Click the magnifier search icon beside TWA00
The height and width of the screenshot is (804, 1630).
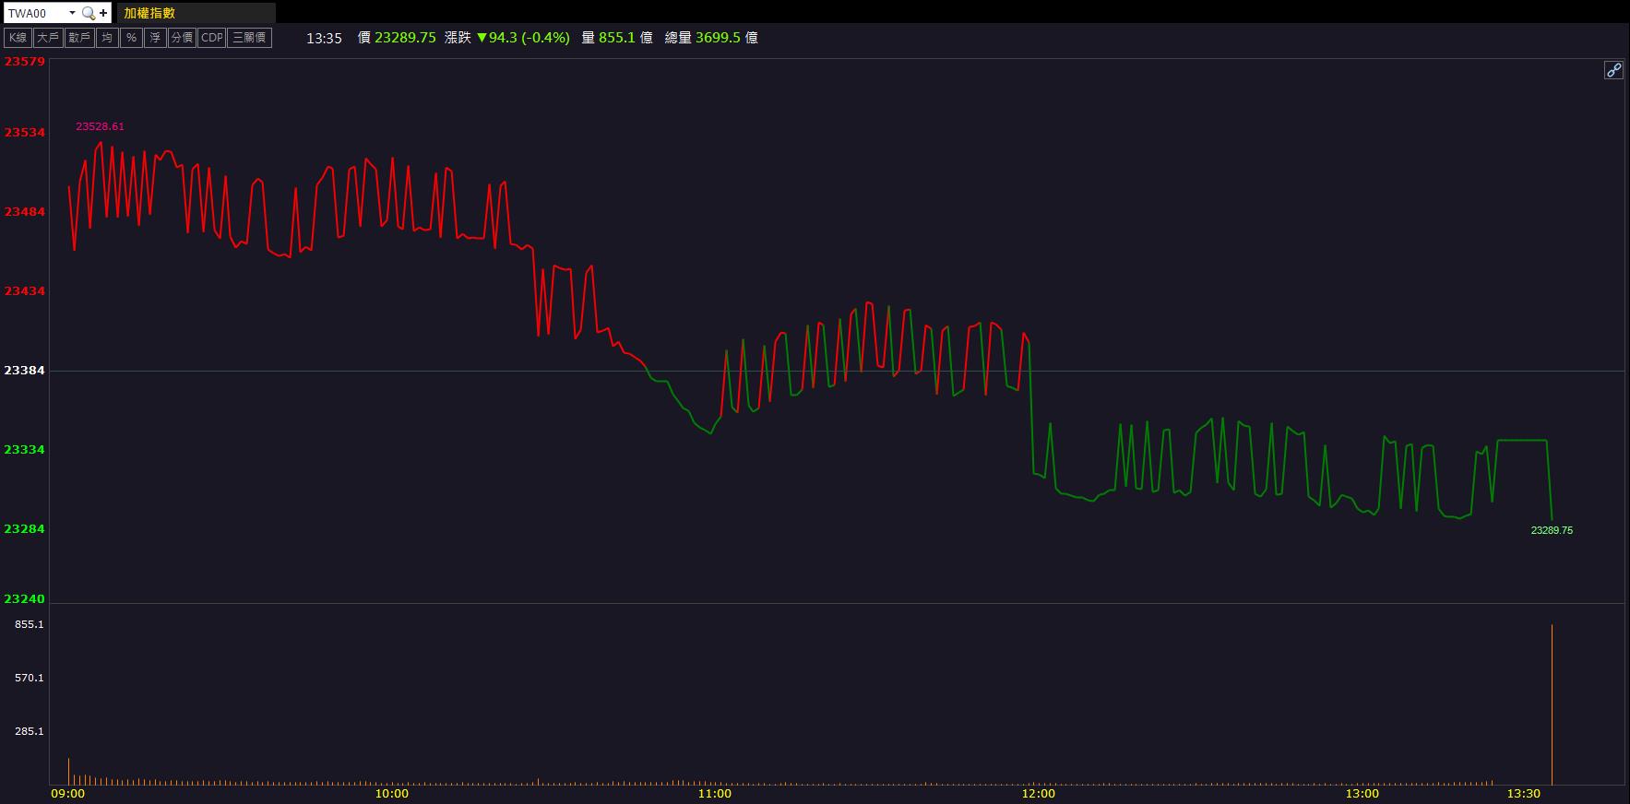tap(88, 13)
